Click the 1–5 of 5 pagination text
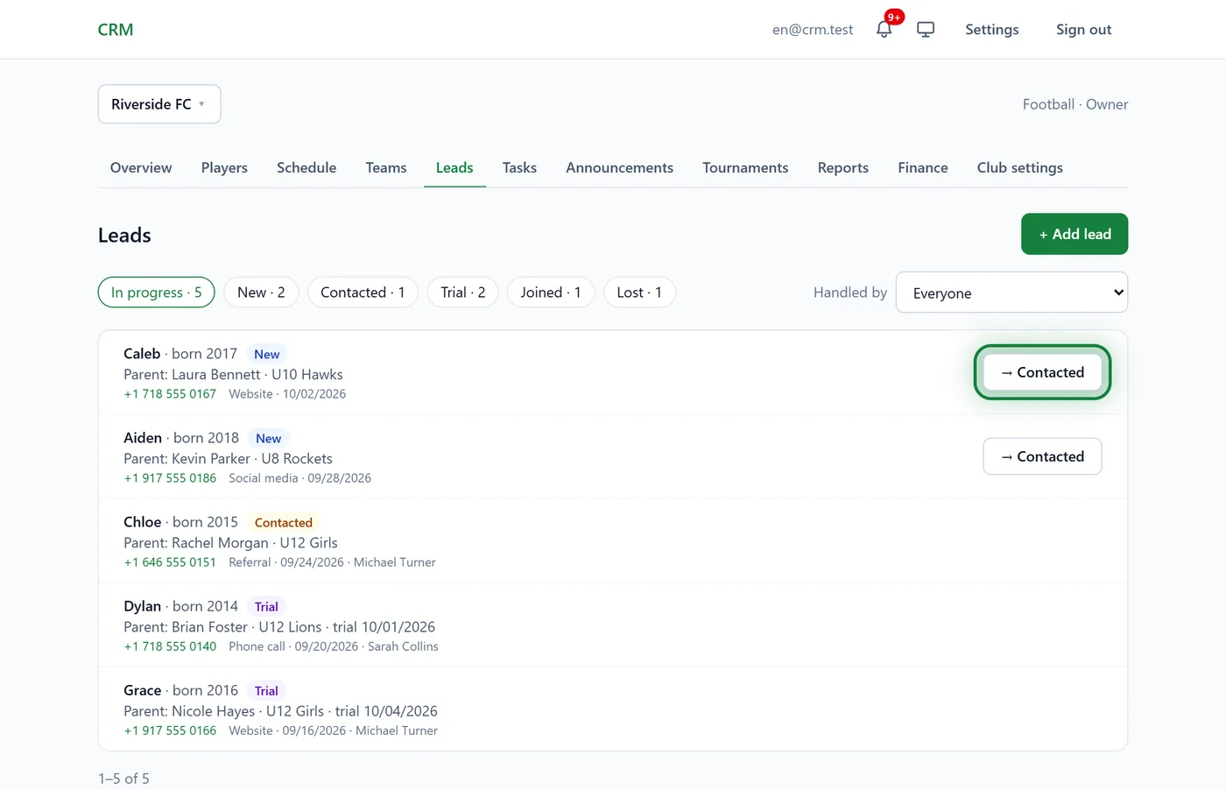 click(123, 779)
